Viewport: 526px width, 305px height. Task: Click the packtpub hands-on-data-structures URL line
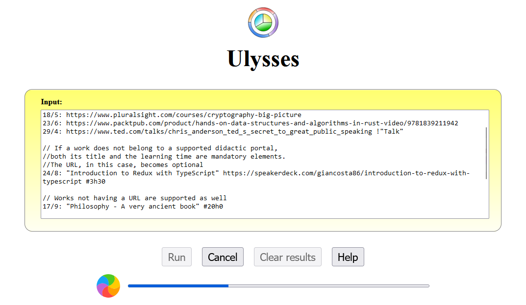pos(250,123)
